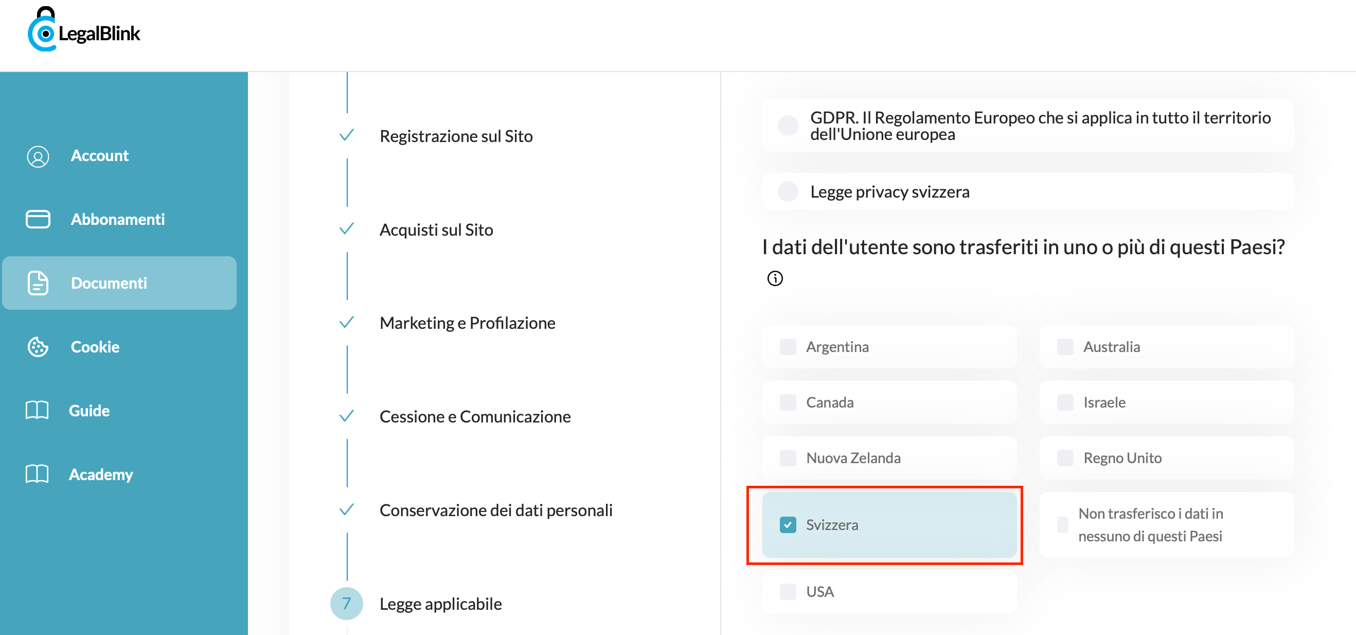
Task: Open the Account section icon
Action: 38,156
